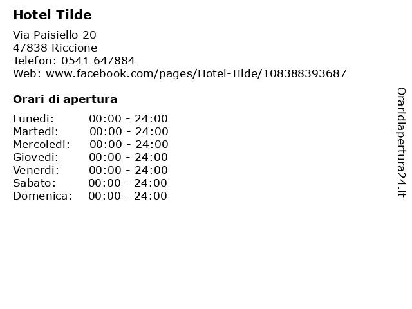Click the vertical Oraridiapertura24.it watermark

(401, 142)
